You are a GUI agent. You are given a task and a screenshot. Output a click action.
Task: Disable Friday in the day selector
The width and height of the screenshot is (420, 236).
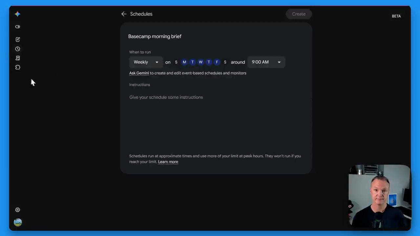(217, 62)
